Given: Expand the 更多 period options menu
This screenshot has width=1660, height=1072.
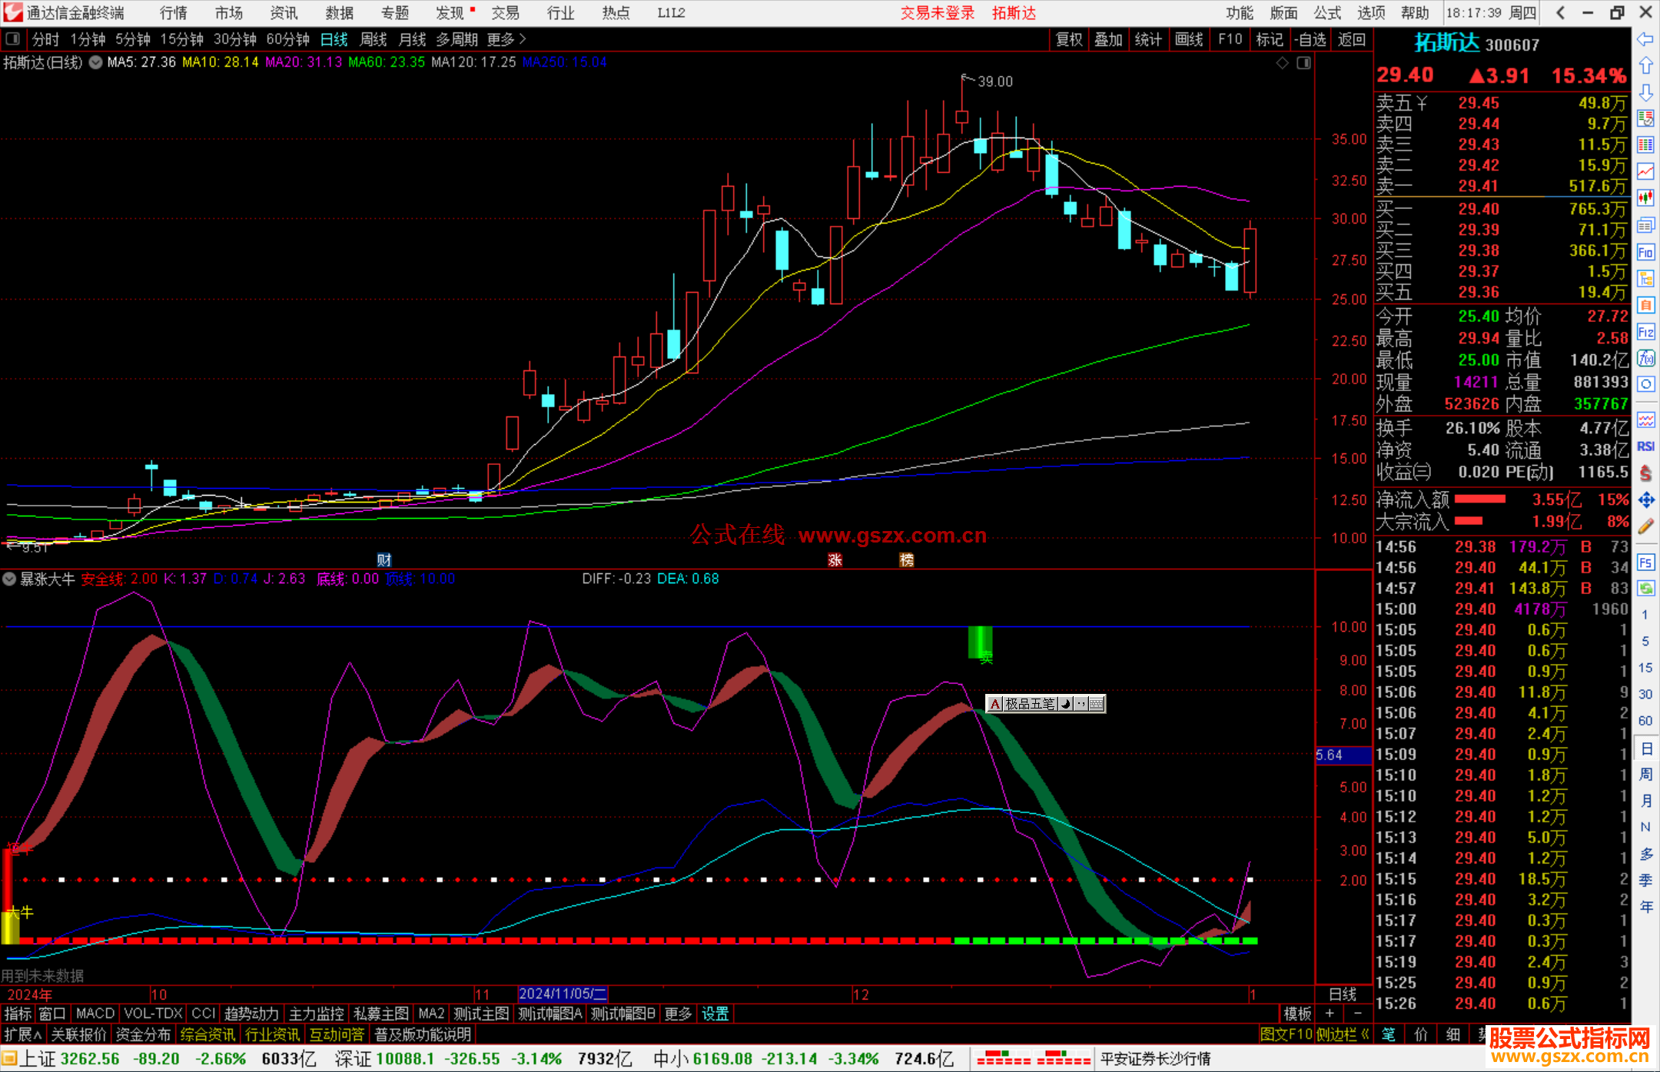Looking at the screenshot, I should click(x=506, y=39).
